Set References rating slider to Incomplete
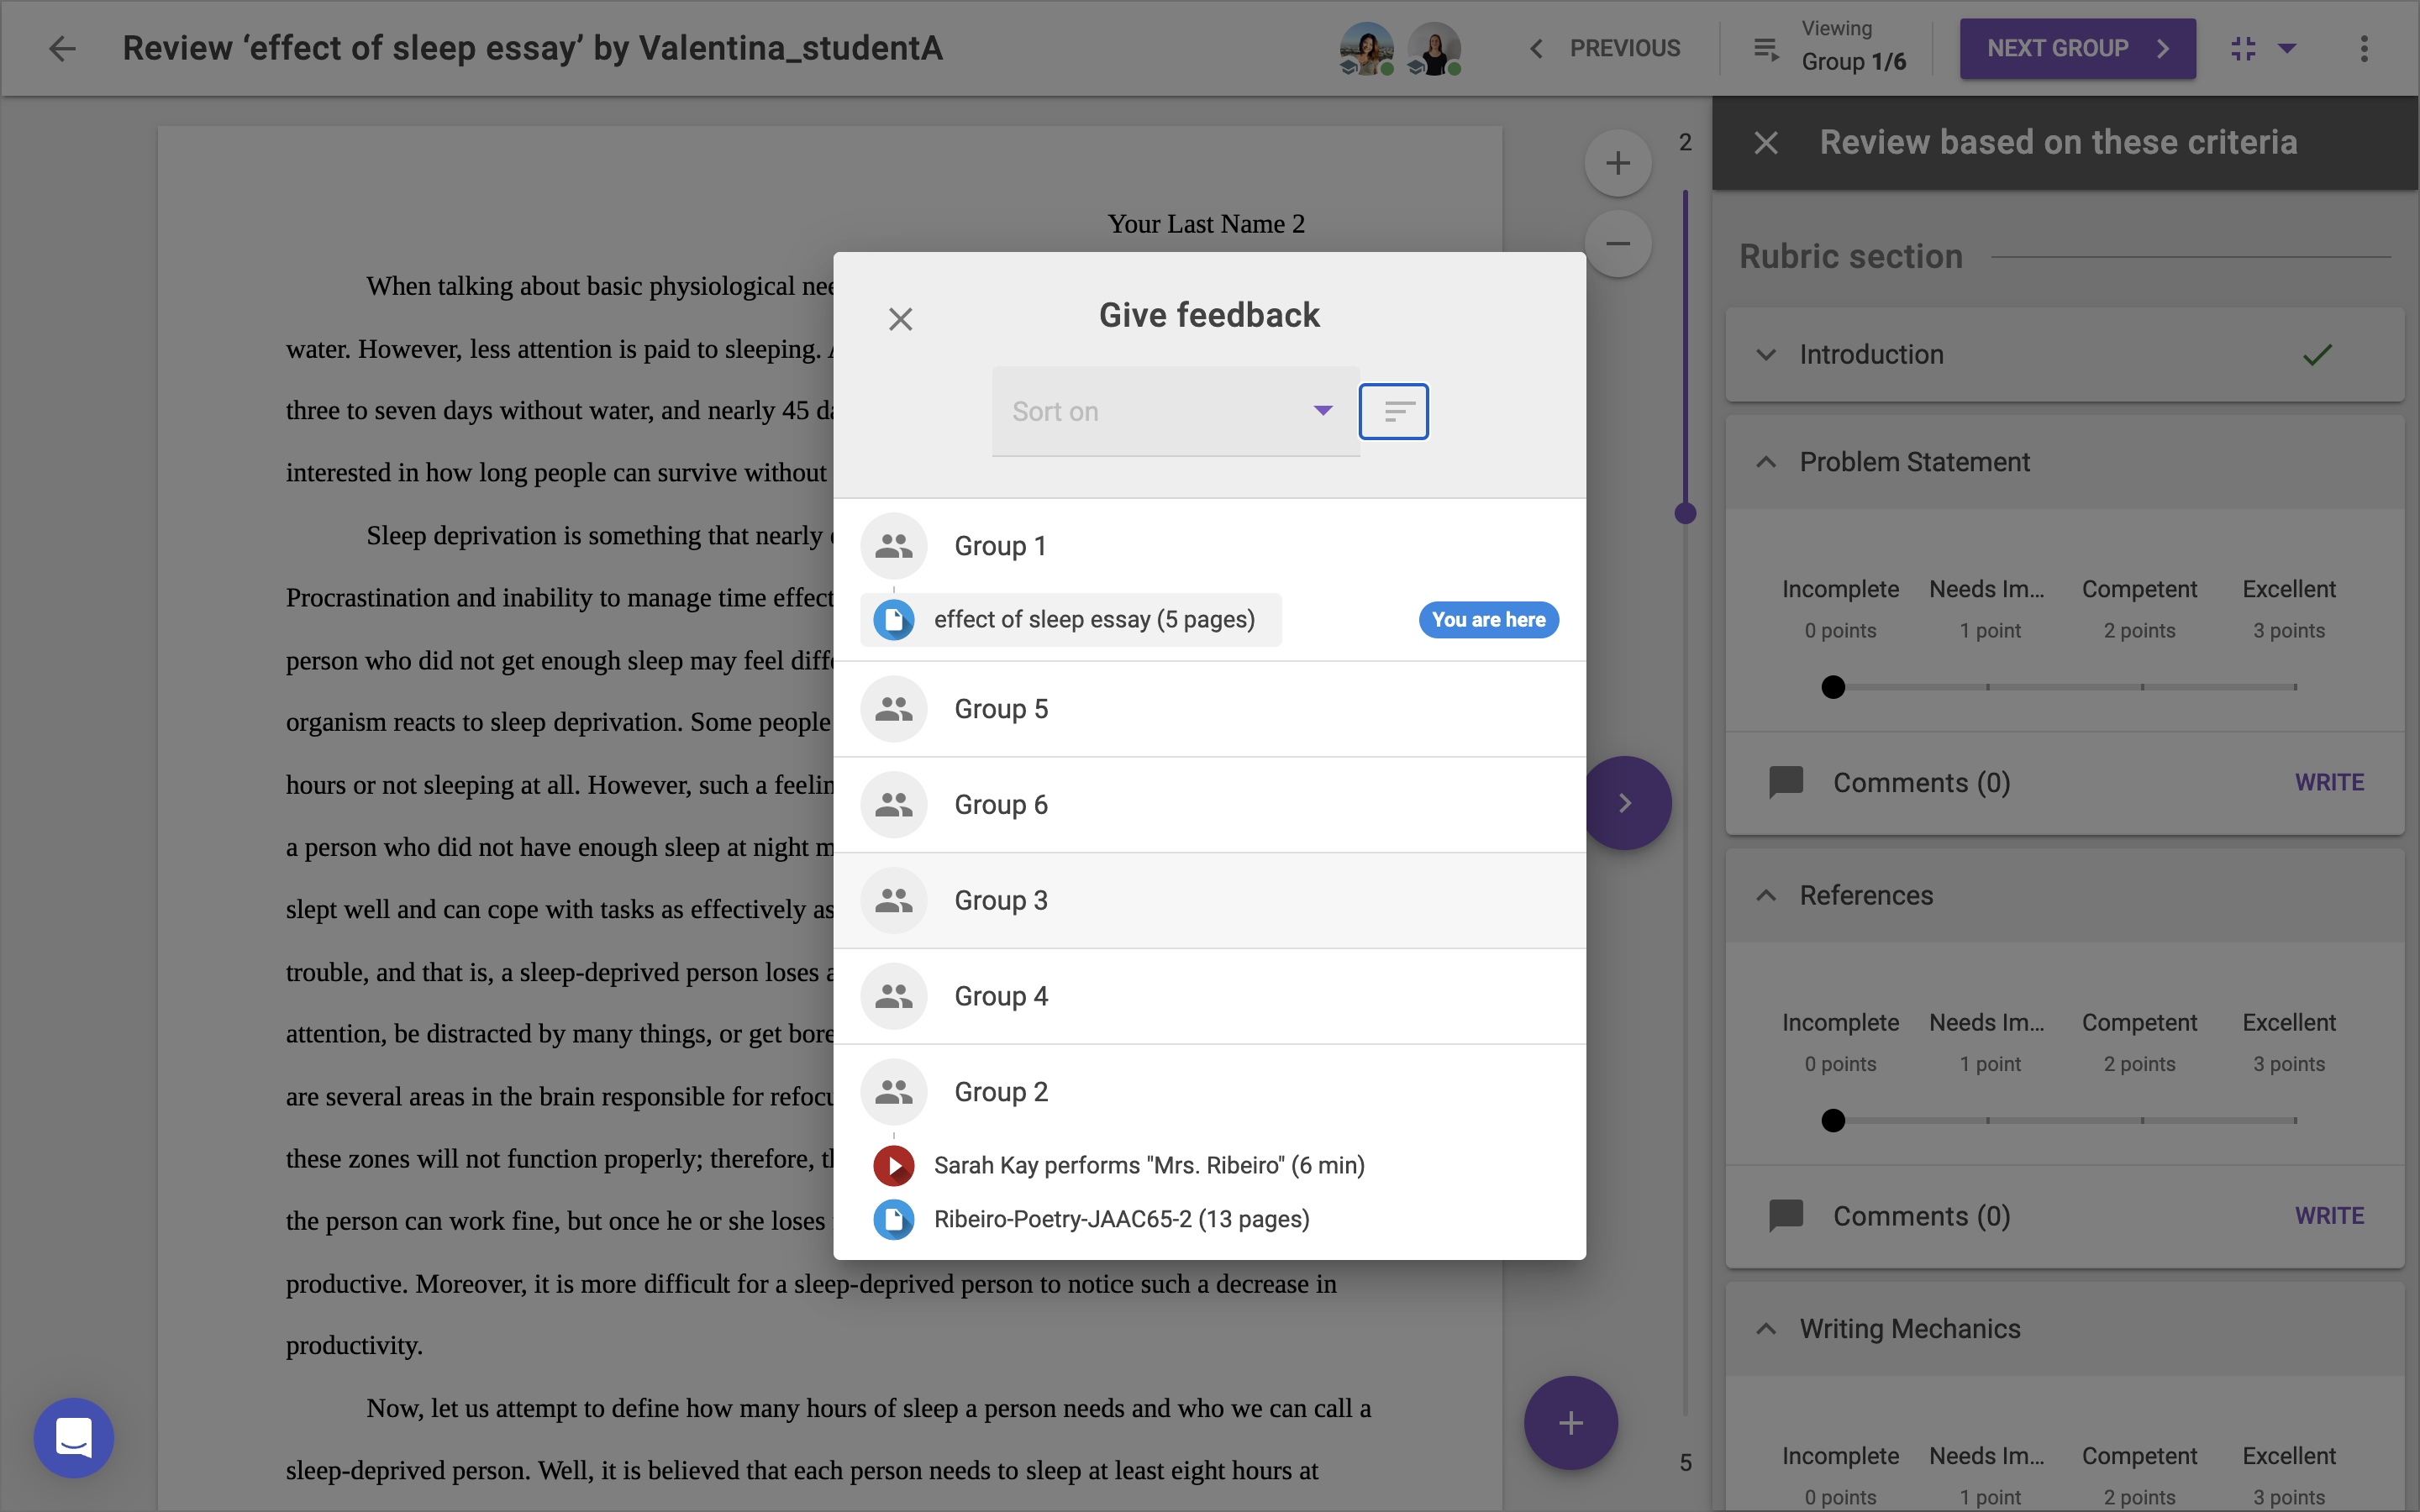 pyautogui.click(x=1832, y=1120)
